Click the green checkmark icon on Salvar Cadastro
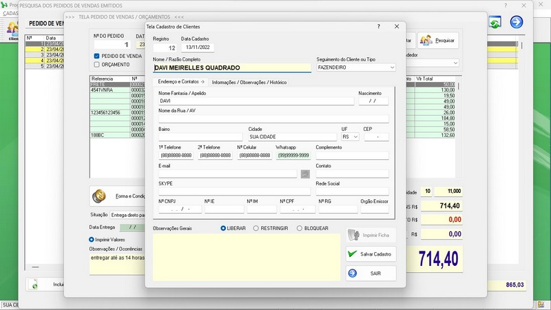 tap(352, 254)
